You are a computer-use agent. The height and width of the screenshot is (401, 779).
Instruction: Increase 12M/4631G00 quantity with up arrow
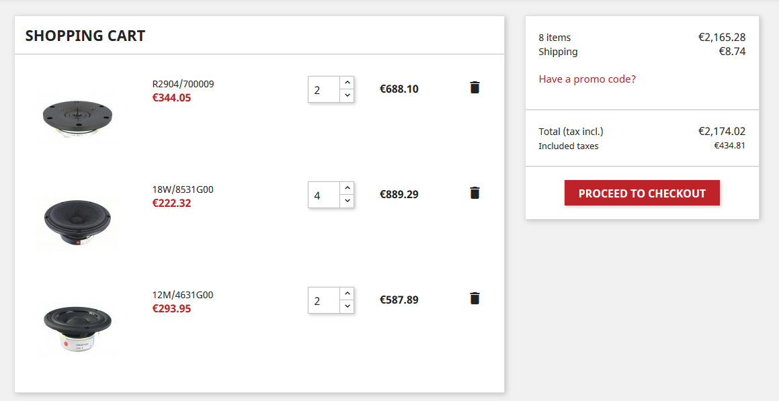tap(347, 294)
